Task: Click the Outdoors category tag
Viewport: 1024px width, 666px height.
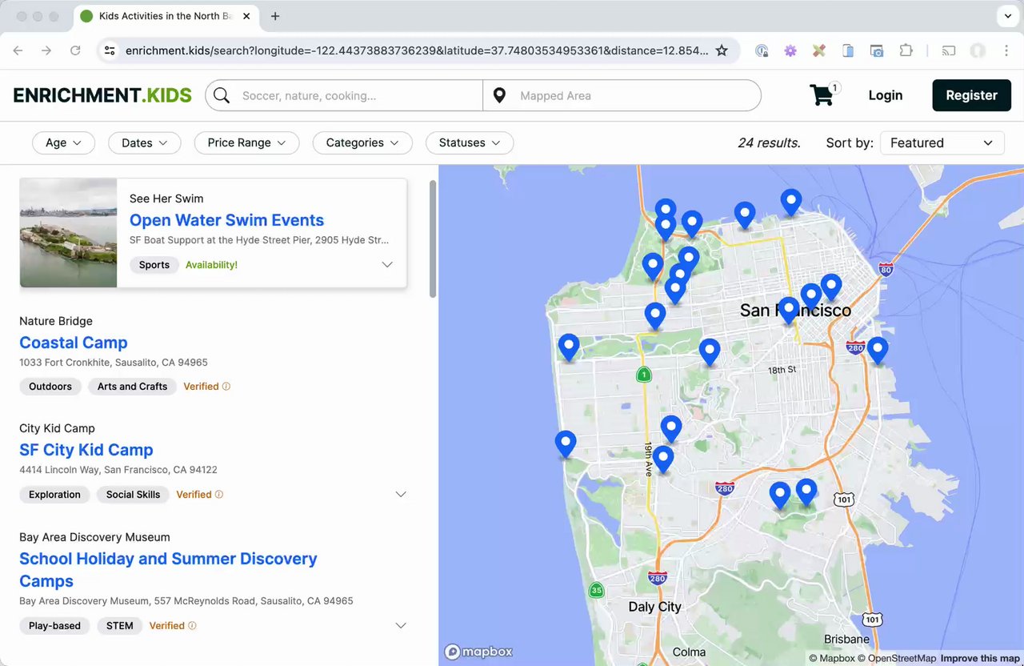Action: 50,387
